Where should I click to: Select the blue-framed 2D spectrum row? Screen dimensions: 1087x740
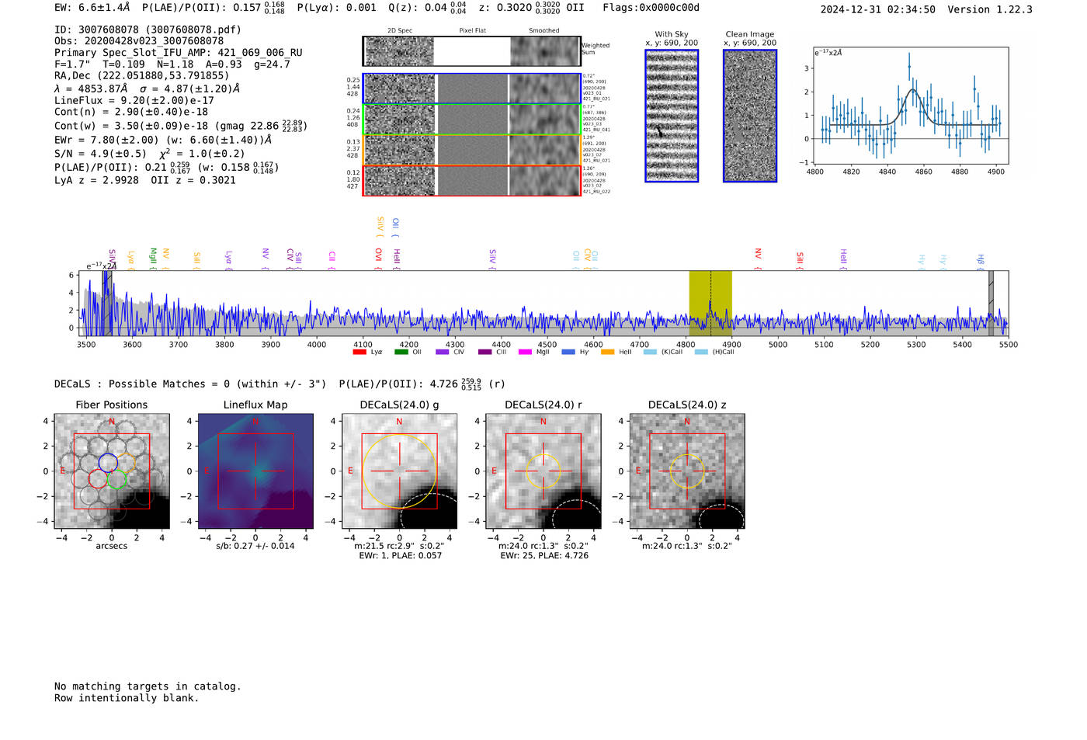[472, 89]
